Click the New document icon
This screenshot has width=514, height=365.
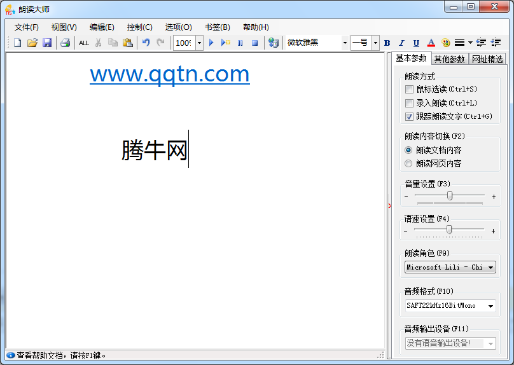pos(18,43)
